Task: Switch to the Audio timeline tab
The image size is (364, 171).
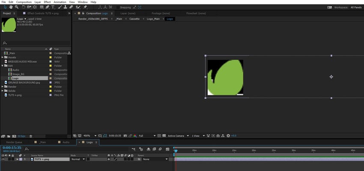Action: [x=66, y=142]
